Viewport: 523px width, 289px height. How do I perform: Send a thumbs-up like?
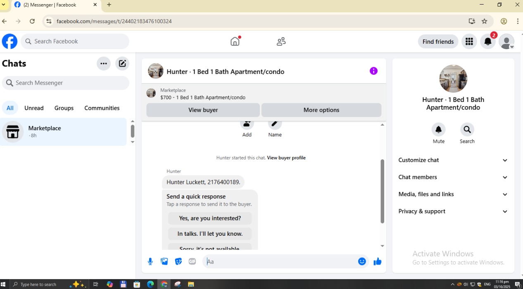(377, 261)
